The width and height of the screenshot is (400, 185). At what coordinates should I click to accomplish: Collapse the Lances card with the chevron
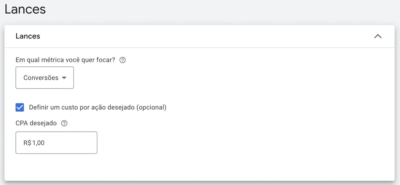pyautogui.click(x=378, y=36)
